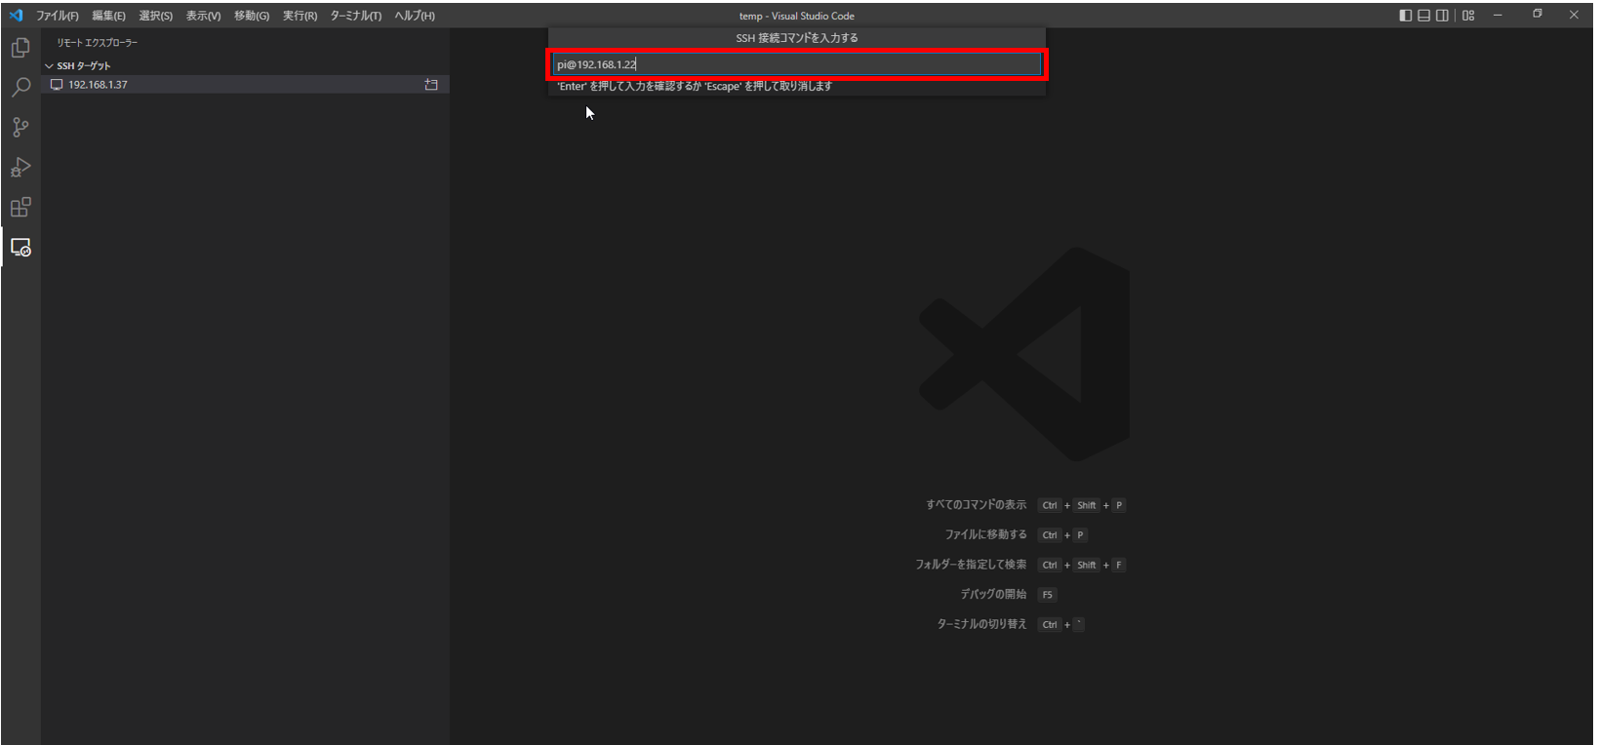
Task: Connect to 192.168.1.37 in new window icon
Action: click(x=431, y=85)
